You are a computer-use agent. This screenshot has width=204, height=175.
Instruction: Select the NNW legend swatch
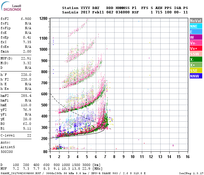pos(196,76)
